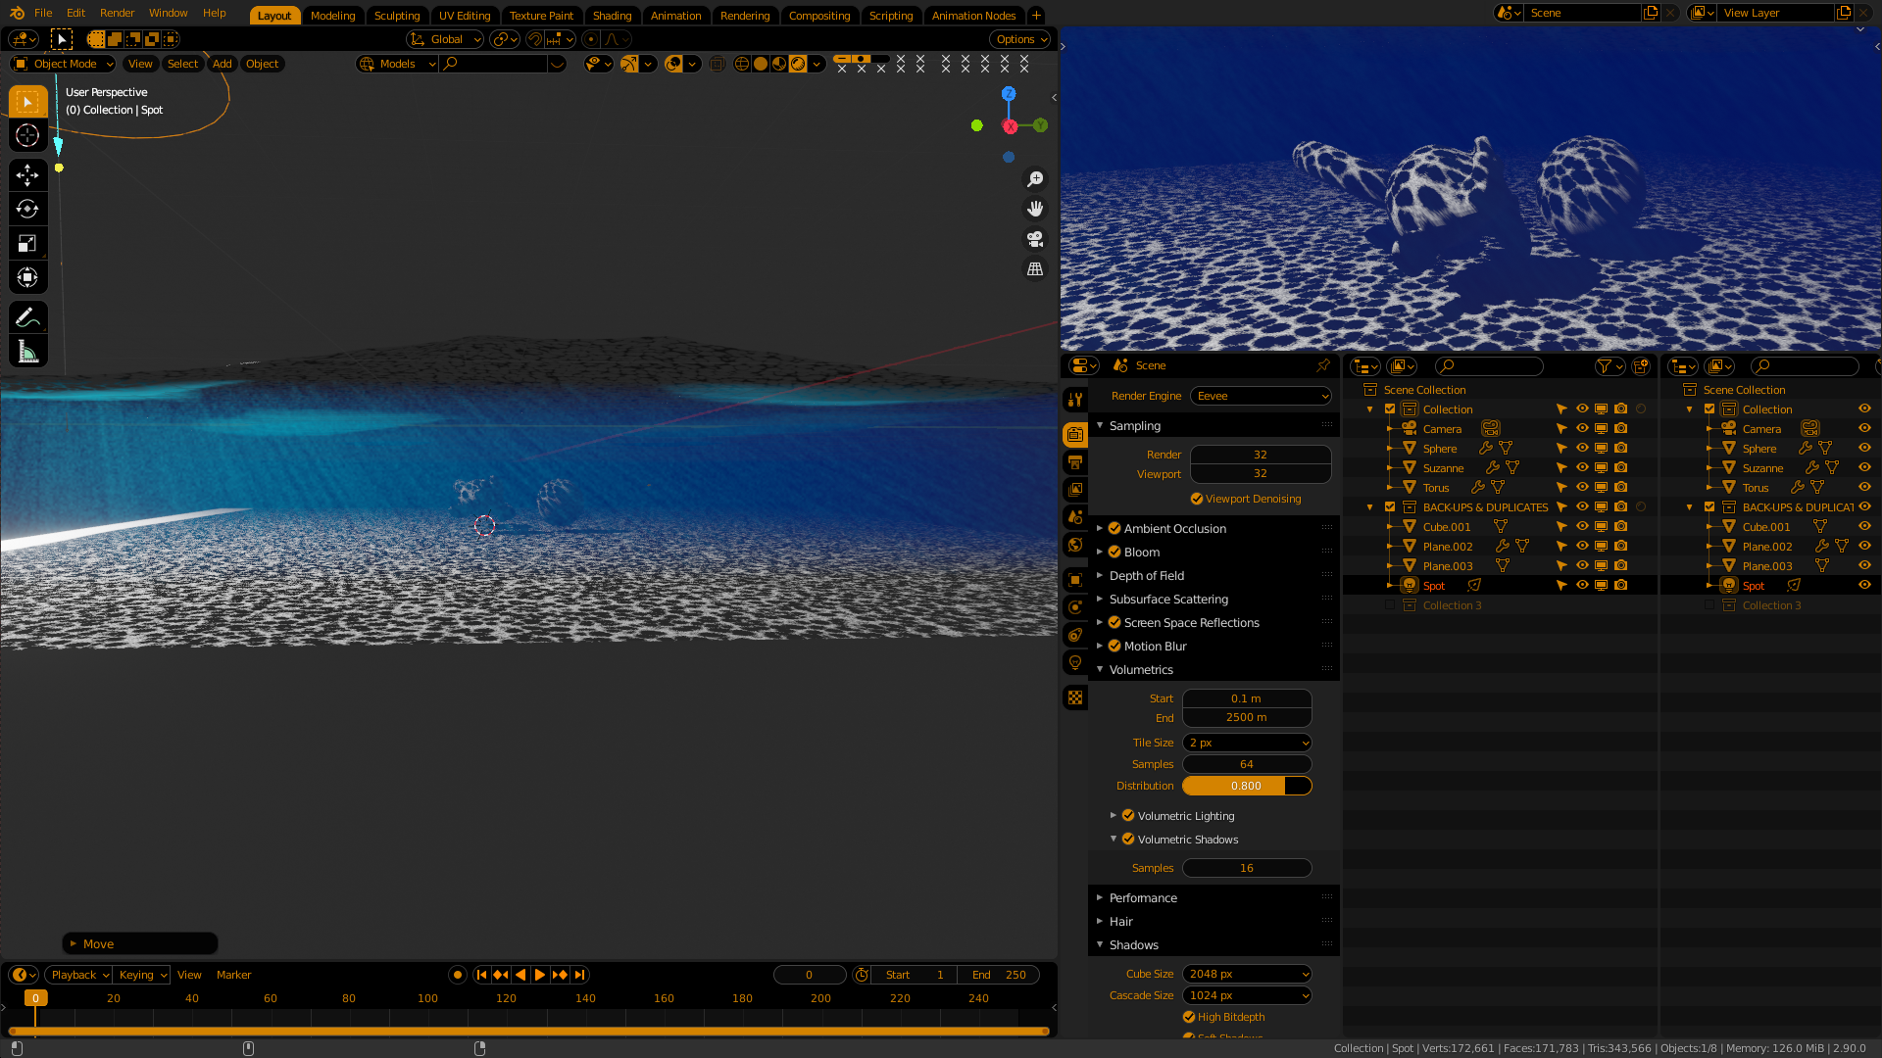Screen dimensions: 1882x1058
Task: Expand the Move operator panel
Action: pos(139,943)
